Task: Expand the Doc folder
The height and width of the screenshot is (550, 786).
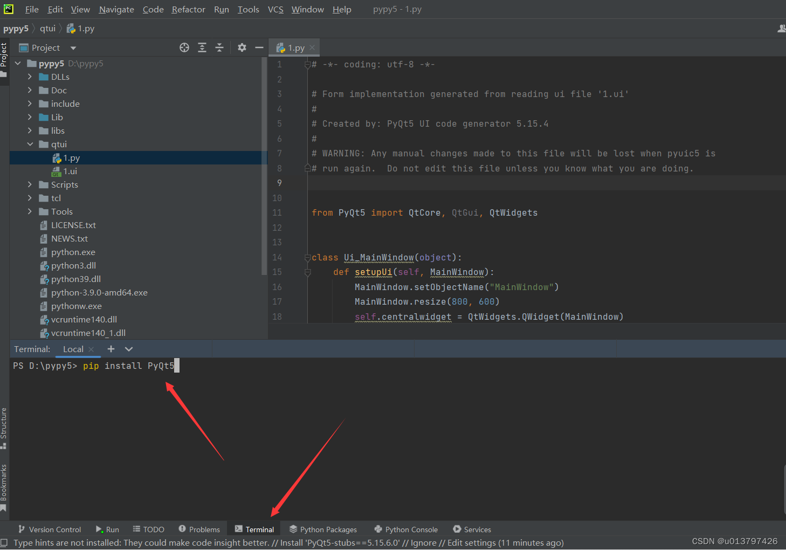Action: tap(30, 90)
